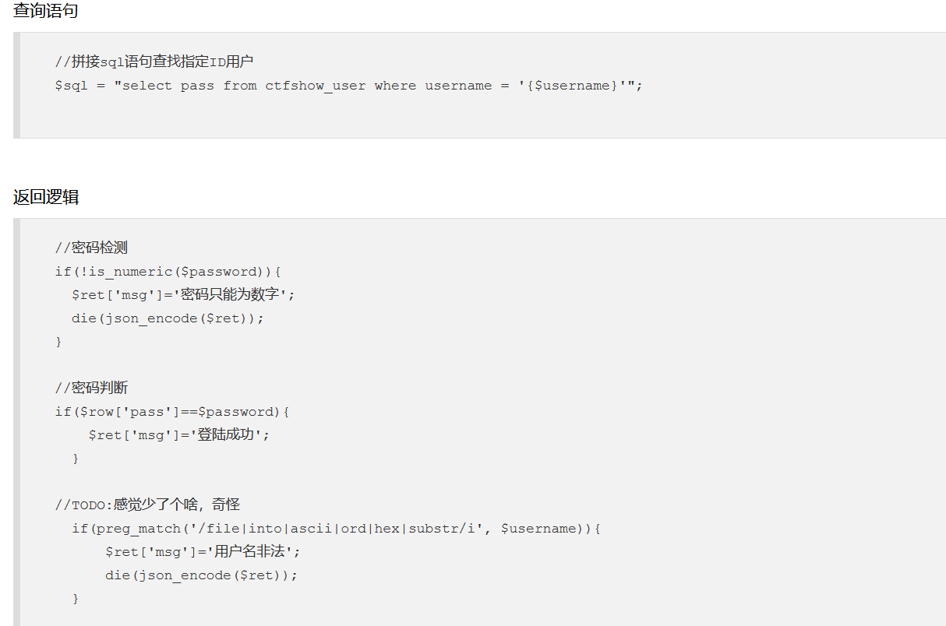Click the is_numeric($password) condition line
The image size is (946, 626).
(168, 272)
